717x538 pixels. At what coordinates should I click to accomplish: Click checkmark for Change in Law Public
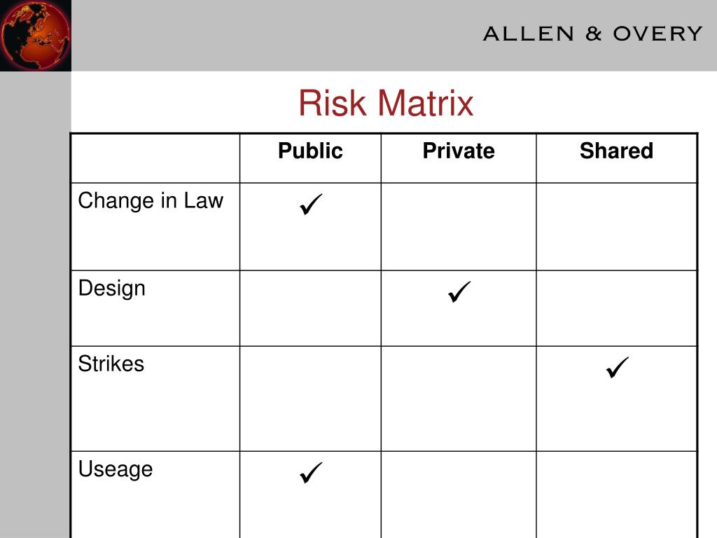pyautogui.click(x=311, y=204)
